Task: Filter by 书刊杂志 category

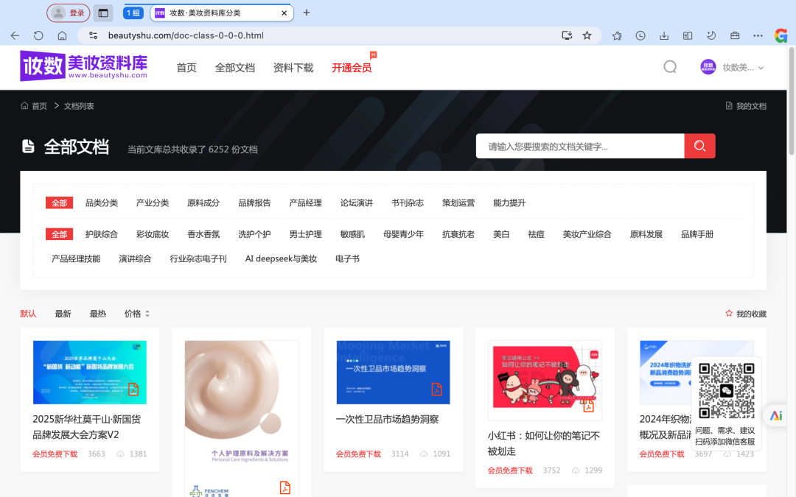Action: pos(408,203)
